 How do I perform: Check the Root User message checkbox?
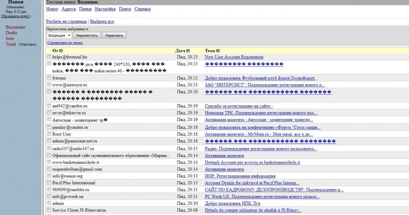click(49, 134)
